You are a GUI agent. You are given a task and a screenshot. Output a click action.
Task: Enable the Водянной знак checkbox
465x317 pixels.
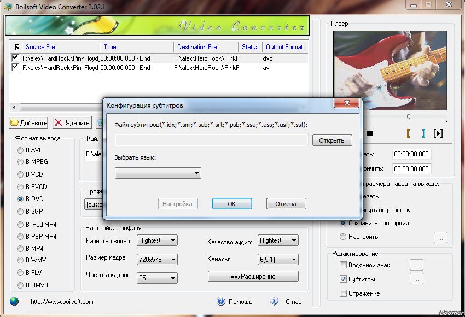coord(343,265)
